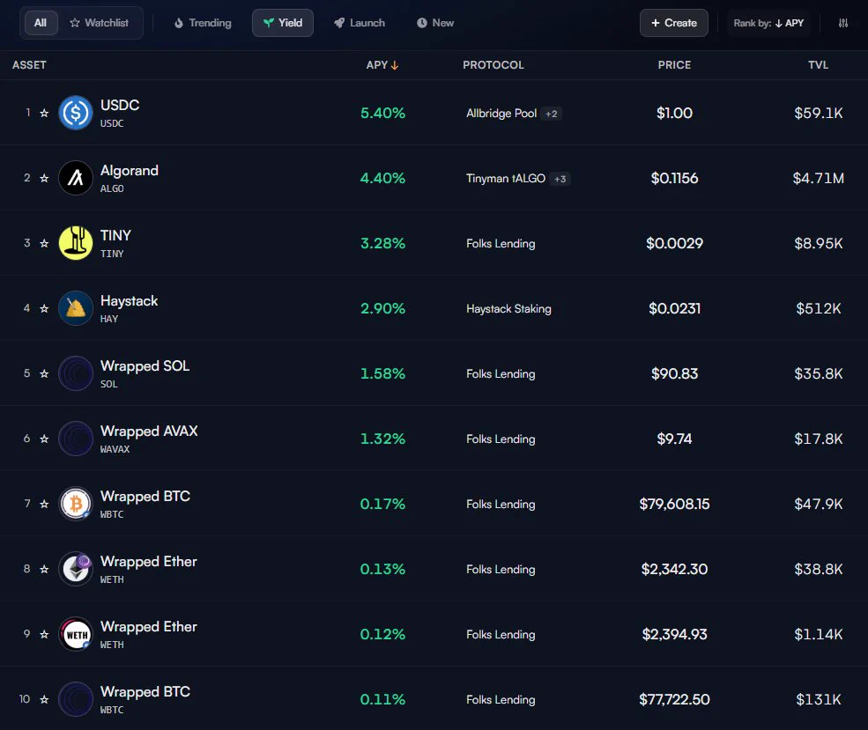Click the $4.71M TVL value
This screenshot has width=868, height=730.
(818, 179)
